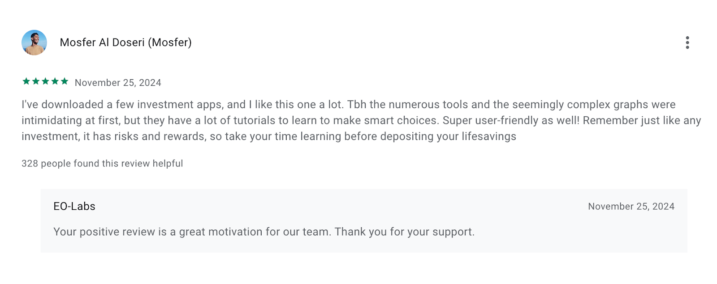Open the three-dot more options menu

pos(687,42)
